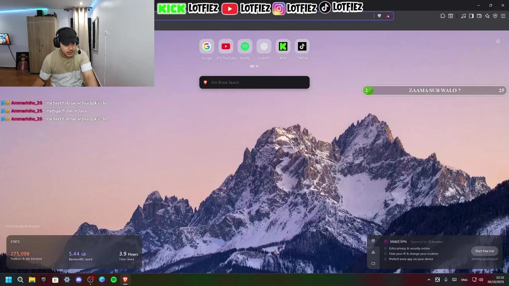Open the Brave hamburger main menu

[503, 16]
